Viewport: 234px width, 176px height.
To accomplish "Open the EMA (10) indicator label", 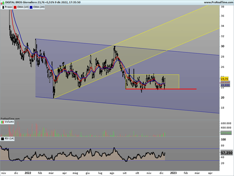I will [x=23, y=7].
